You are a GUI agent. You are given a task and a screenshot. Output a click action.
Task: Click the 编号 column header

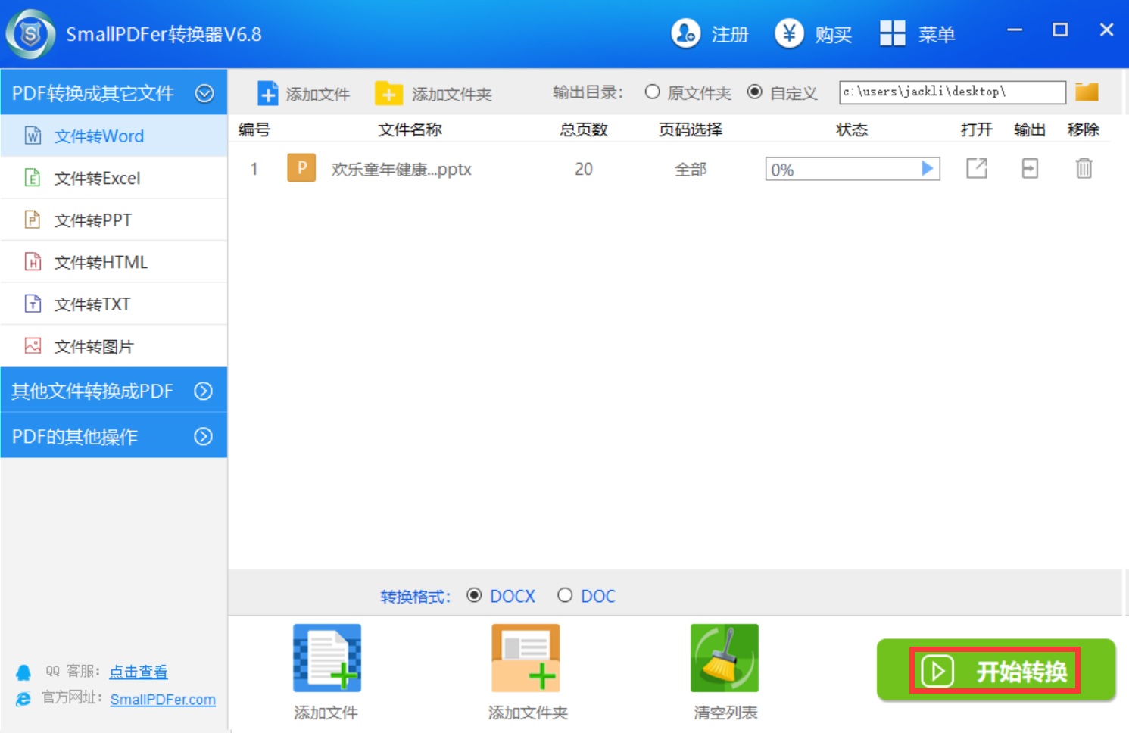[254, 129]
